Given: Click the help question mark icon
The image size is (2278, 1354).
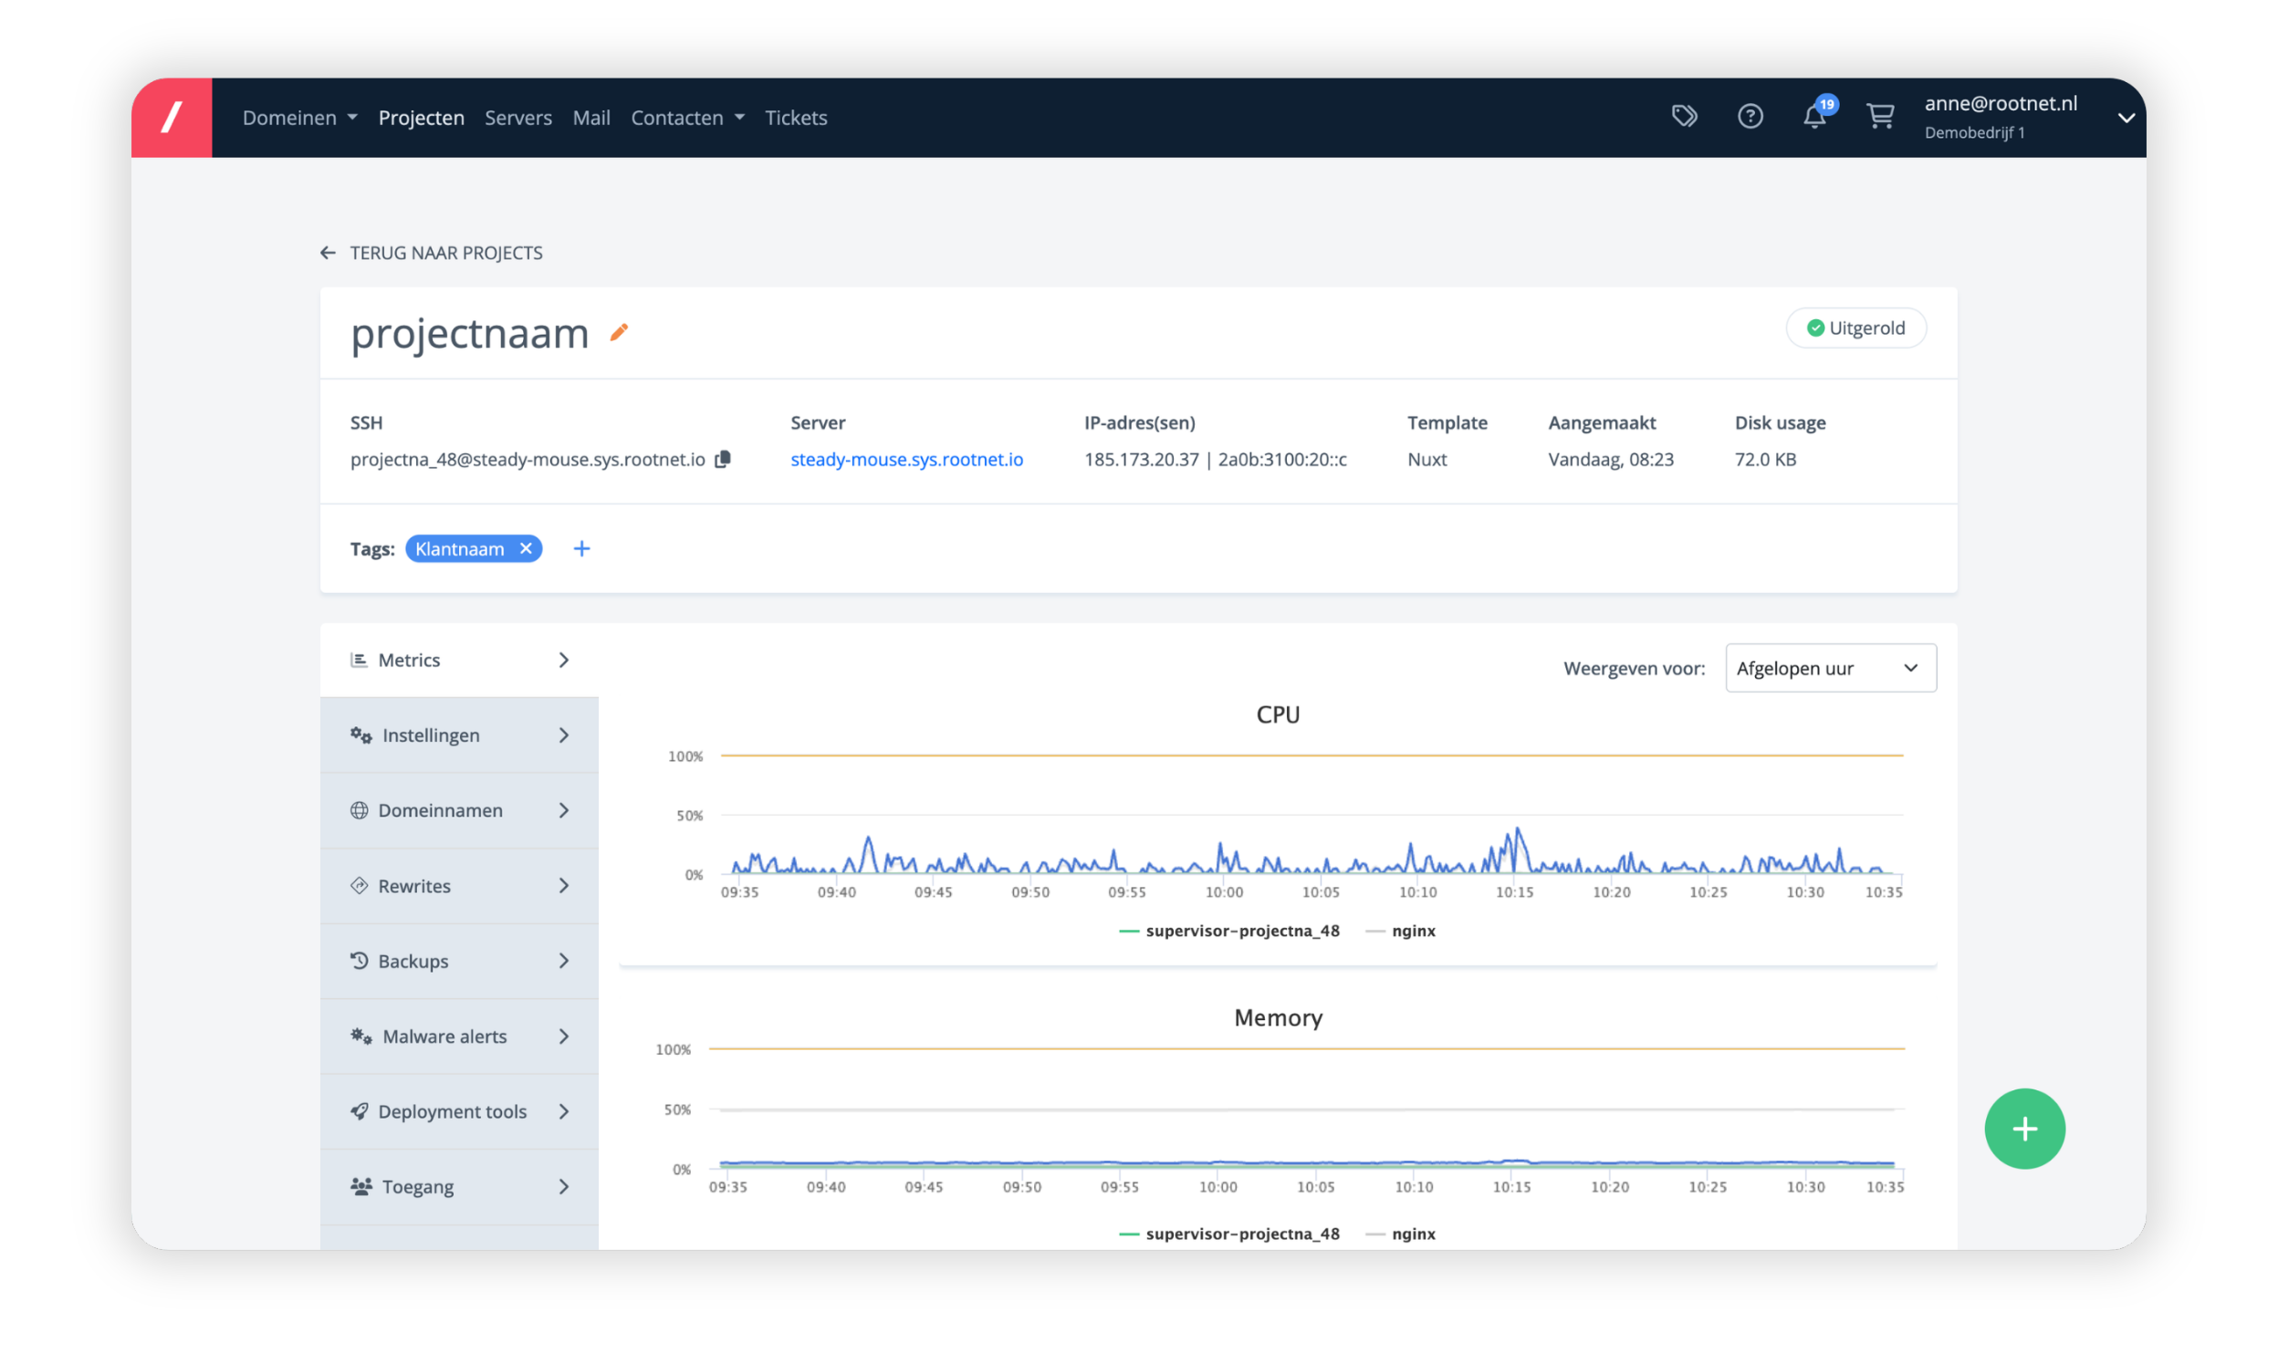Looking at the screenshot, I should pyautogui.click(x=1750, y=116).
